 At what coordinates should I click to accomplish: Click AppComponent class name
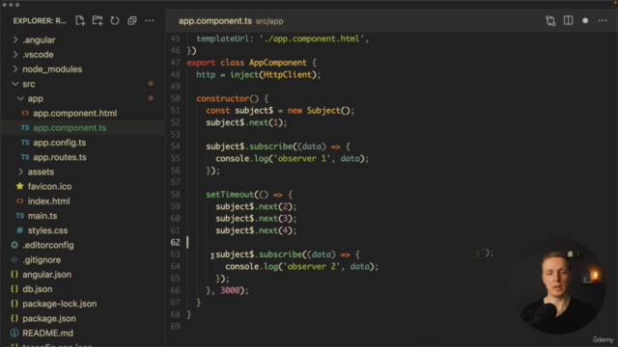point(278,63)
